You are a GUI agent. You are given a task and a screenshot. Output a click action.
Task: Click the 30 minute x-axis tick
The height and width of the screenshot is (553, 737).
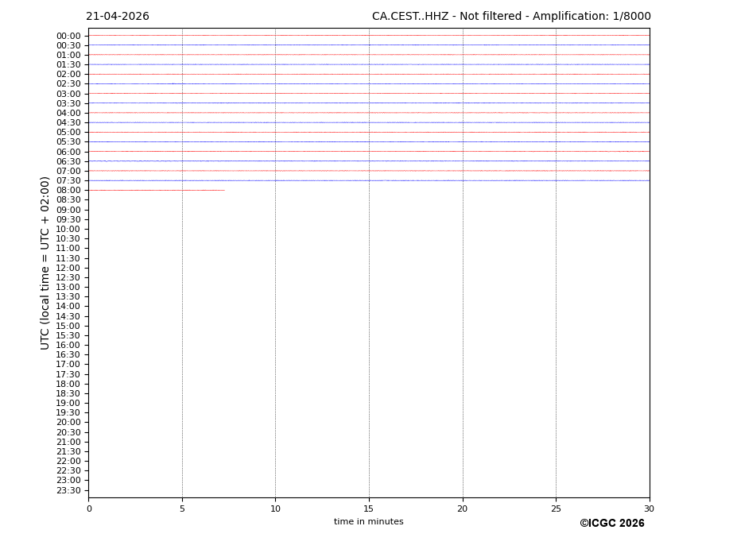tap(649, 509)
